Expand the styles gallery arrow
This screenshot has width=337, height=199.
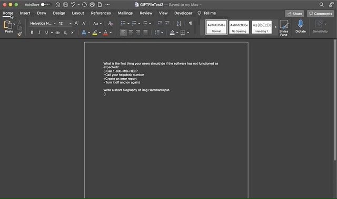(276, 27)
